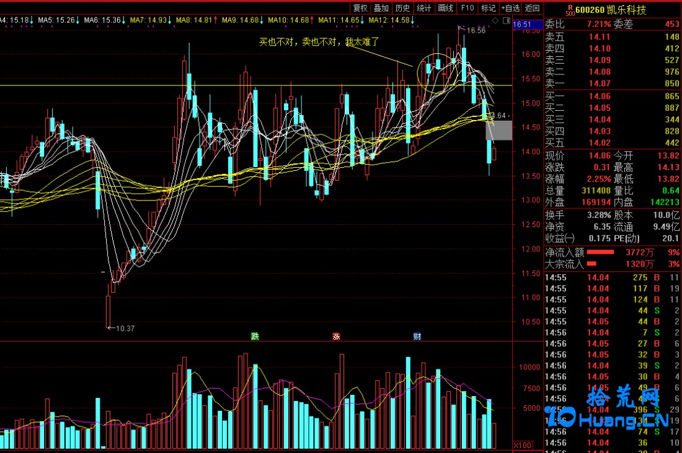Click the 换手 3.28% turnover value
The height and width of the screenshot is (453, 682).
[x=599, y=215]
